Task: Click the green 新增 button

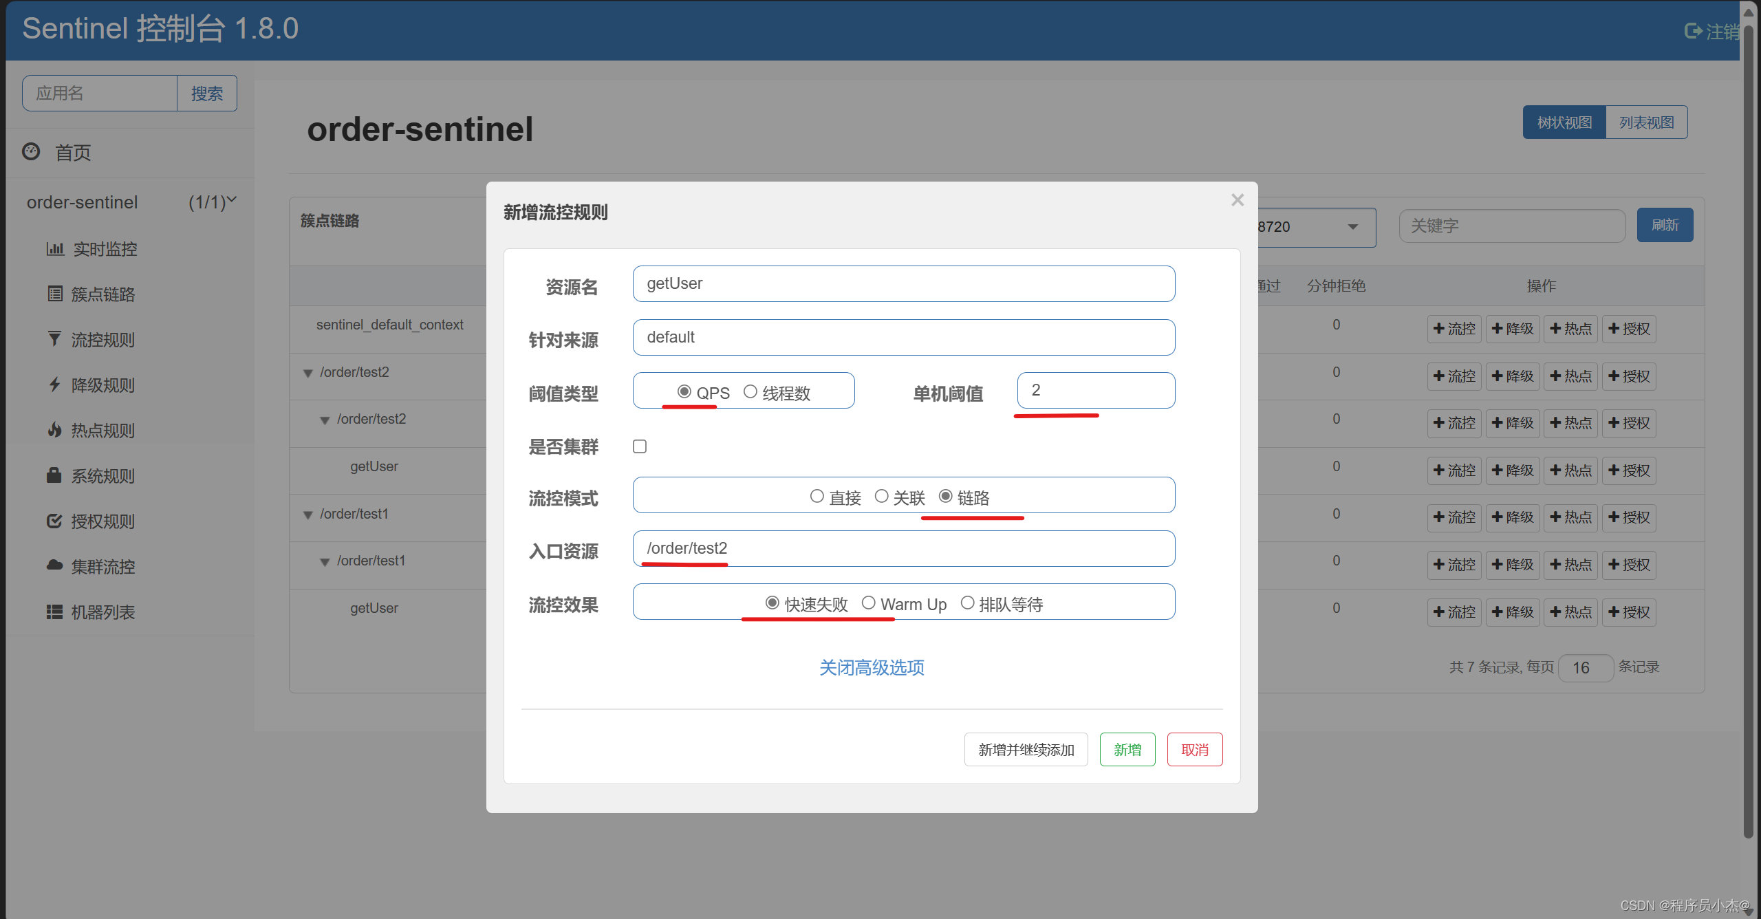Action: (x=1127, y=749)
